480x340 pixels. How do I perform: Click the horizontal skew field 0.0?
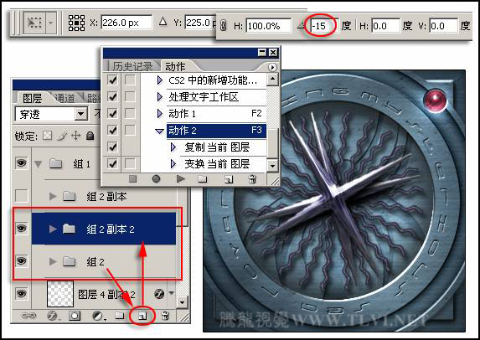(385, 26)
